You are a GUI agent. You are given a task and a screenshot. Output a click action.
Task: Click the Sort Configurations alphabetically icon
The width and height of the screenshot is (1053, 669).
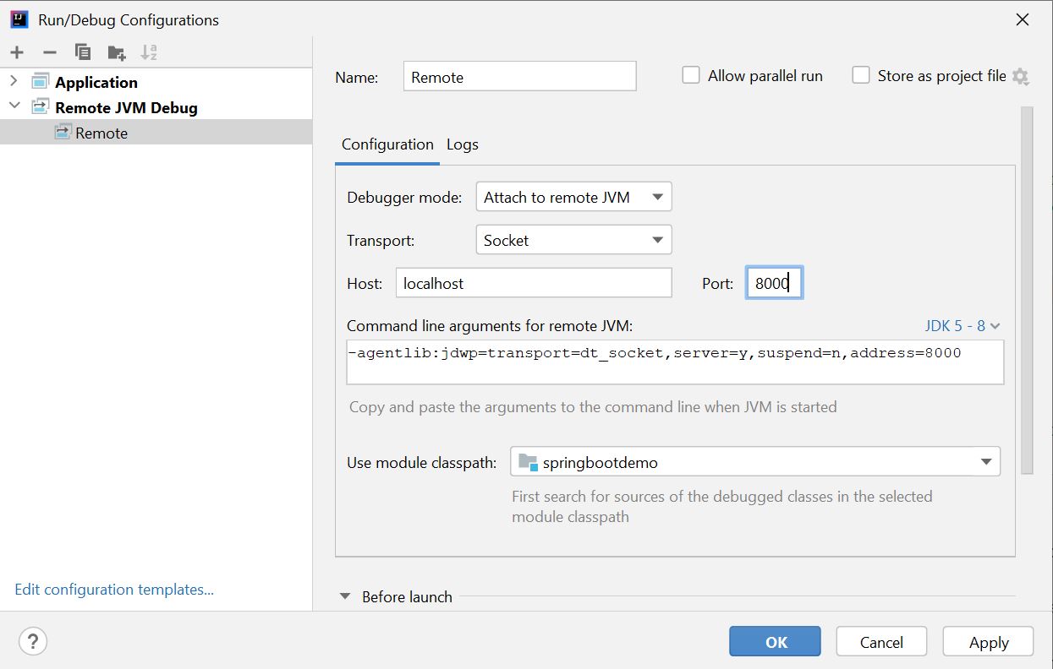pyautogui.click(x=149, y=52)
